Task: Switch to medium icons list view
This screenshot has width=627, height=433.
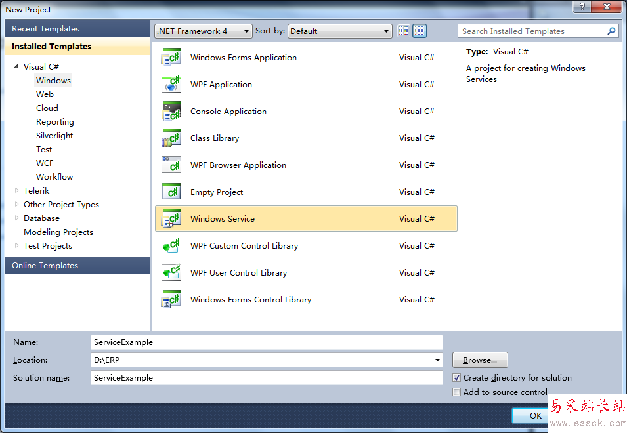Action: 420,31
